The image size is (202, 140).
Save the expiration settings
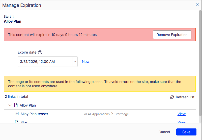pyautogui.click(x=186, y=132)
